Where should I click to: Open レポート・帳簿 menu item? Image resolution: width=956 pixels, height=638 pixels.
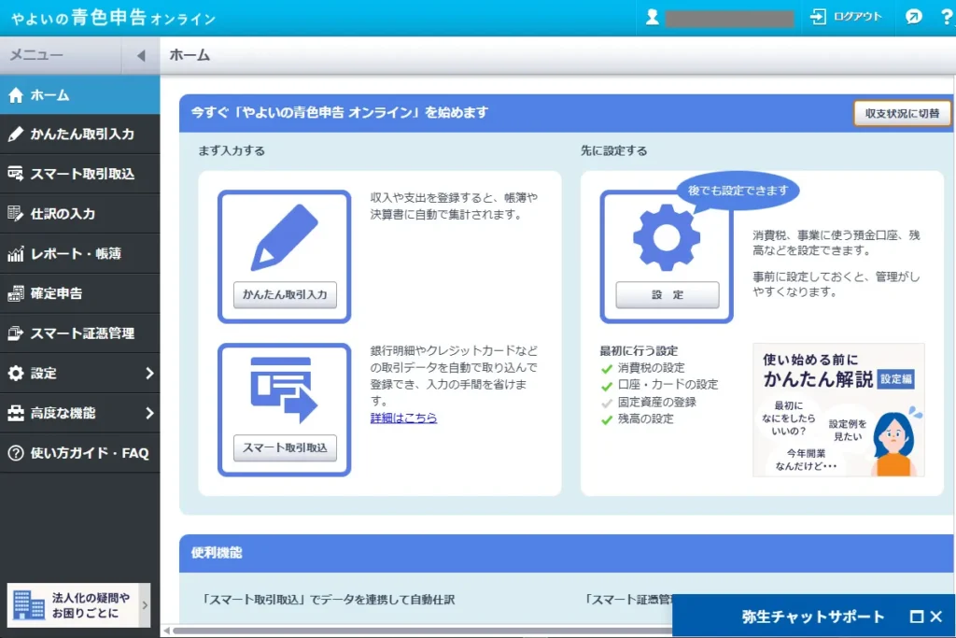[x=80, y=254]
